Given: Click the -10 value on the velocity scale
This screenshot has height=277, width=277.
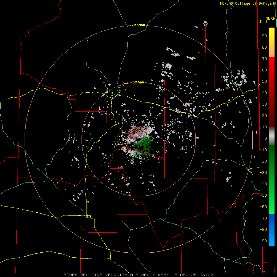Looking at the screenshot, I should tap(263, 150).
